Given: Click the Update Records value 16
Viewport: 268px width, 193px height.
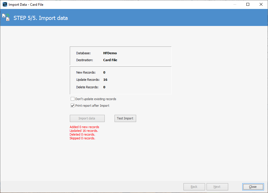Looking at the screenshot, I should (105, 80).
